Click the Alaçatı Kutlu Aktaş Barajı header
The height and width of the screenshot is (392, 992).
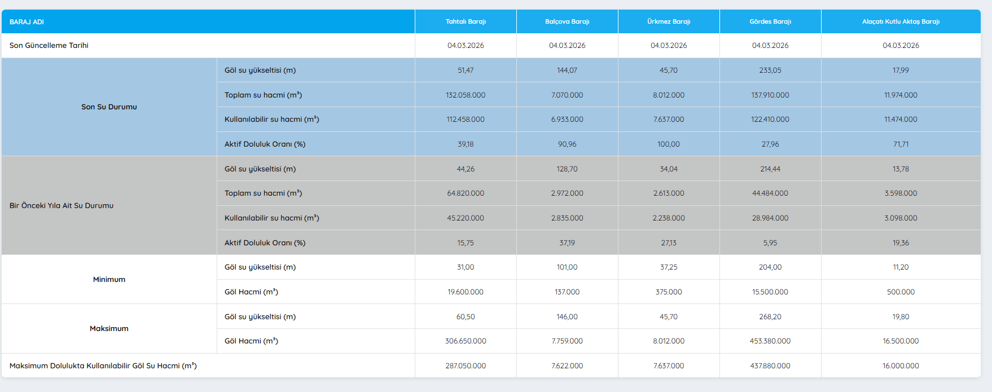[901, 21]
